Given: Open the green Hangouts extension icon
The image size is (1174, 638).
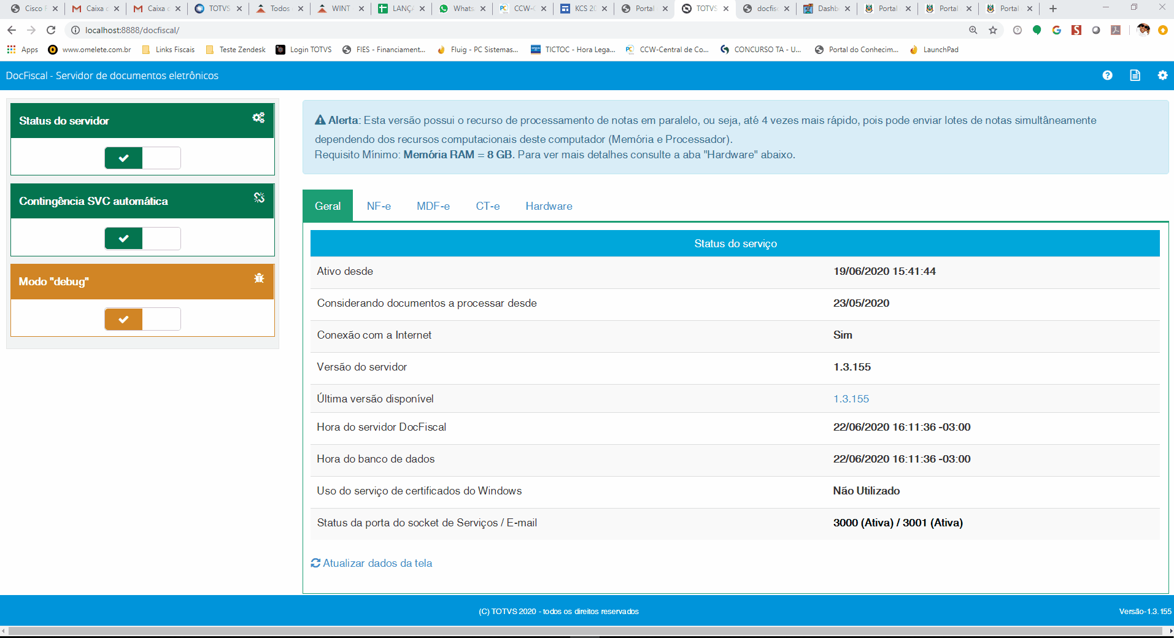Looking at the screenshot, I should point(1037,30).
